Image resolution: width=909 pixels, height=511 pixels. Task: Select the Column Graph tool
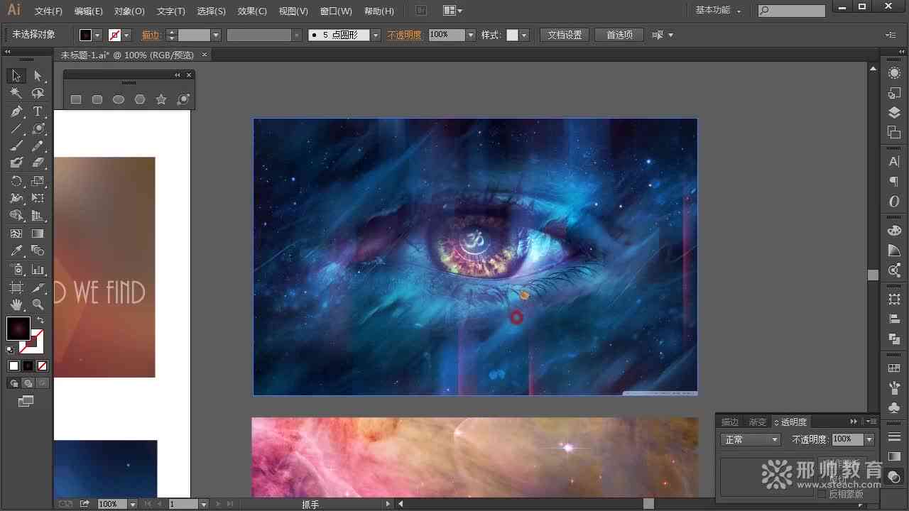(38, 270)
